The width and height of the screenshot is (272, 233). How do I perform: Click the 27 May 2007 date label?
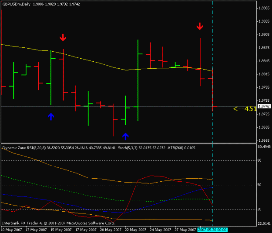(185, 230)
